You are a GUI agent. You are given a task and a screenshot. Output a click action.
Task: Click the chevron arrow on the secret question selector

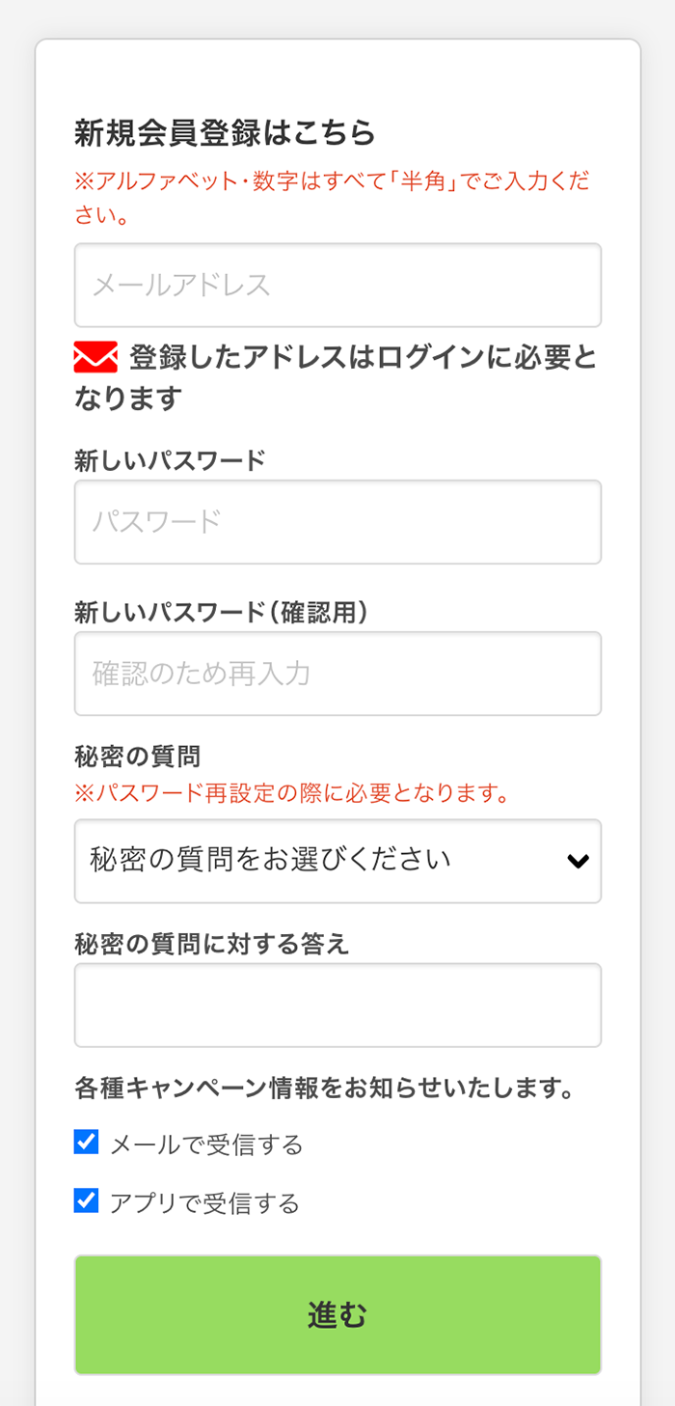(578, 861)
